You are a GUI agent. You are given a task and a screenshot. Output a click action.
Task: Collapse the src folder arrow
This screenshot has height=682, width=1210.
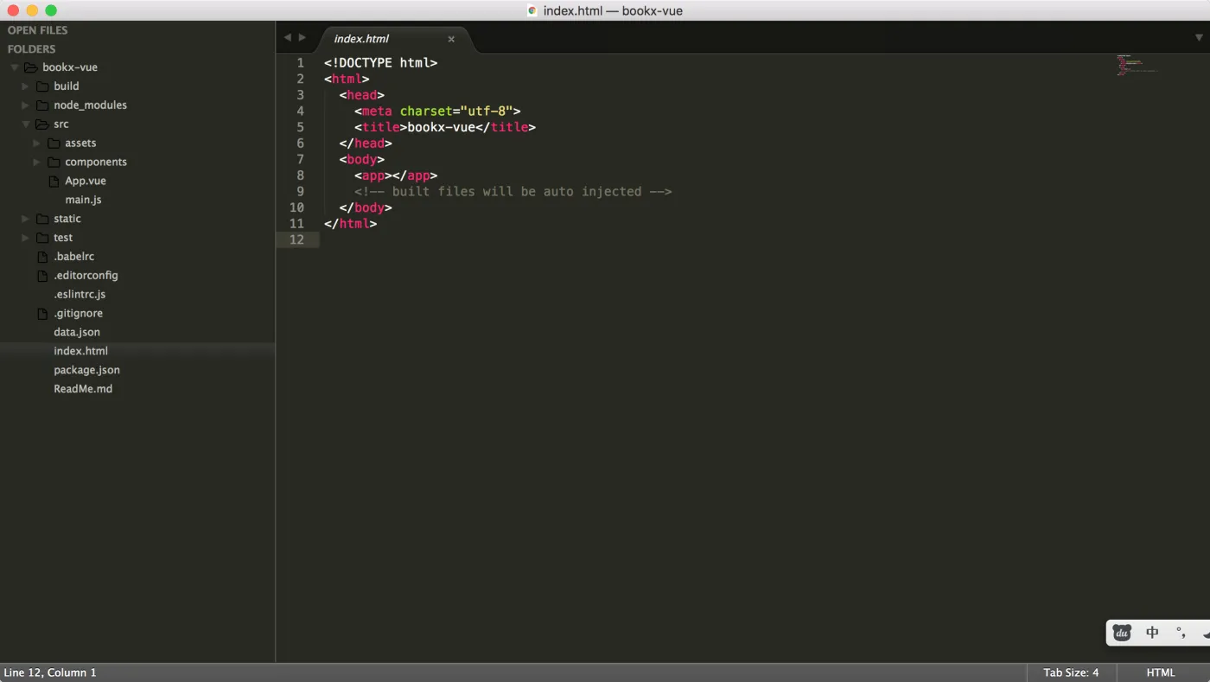pyautogui.click(x=26, y=124)
